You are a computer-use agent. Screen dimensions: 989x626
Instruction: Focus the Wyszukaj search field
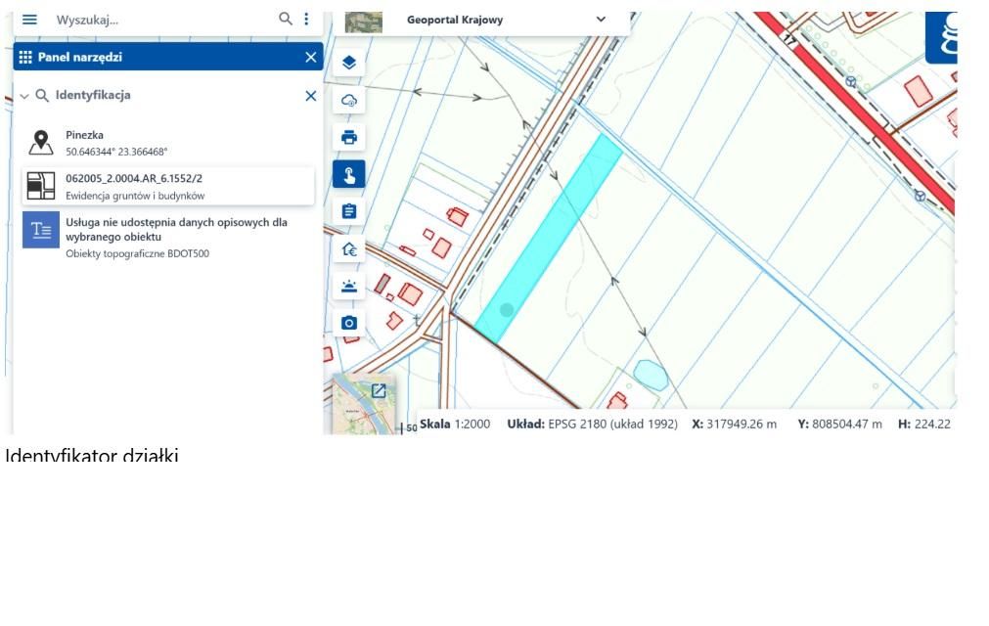[x=164, y=20]
